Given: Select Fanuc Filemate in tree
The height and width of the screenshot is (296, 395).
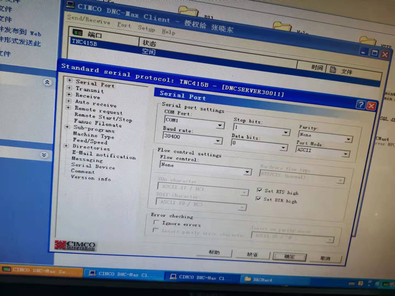Looking at the screenshot, I should pyautogui.click(x=98, y=123).
